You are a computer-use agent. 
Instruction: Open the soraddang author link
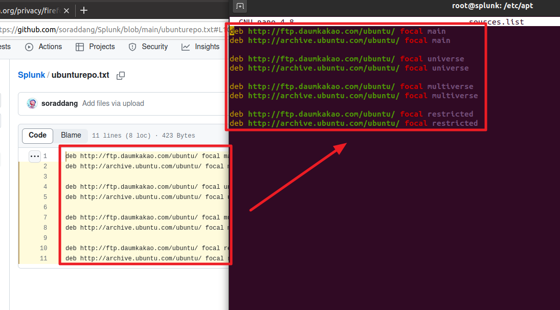pos(60,103)
